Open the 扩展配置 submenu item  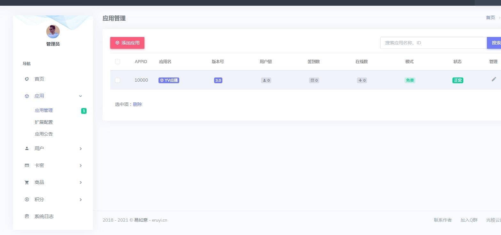tap(44, 122)
